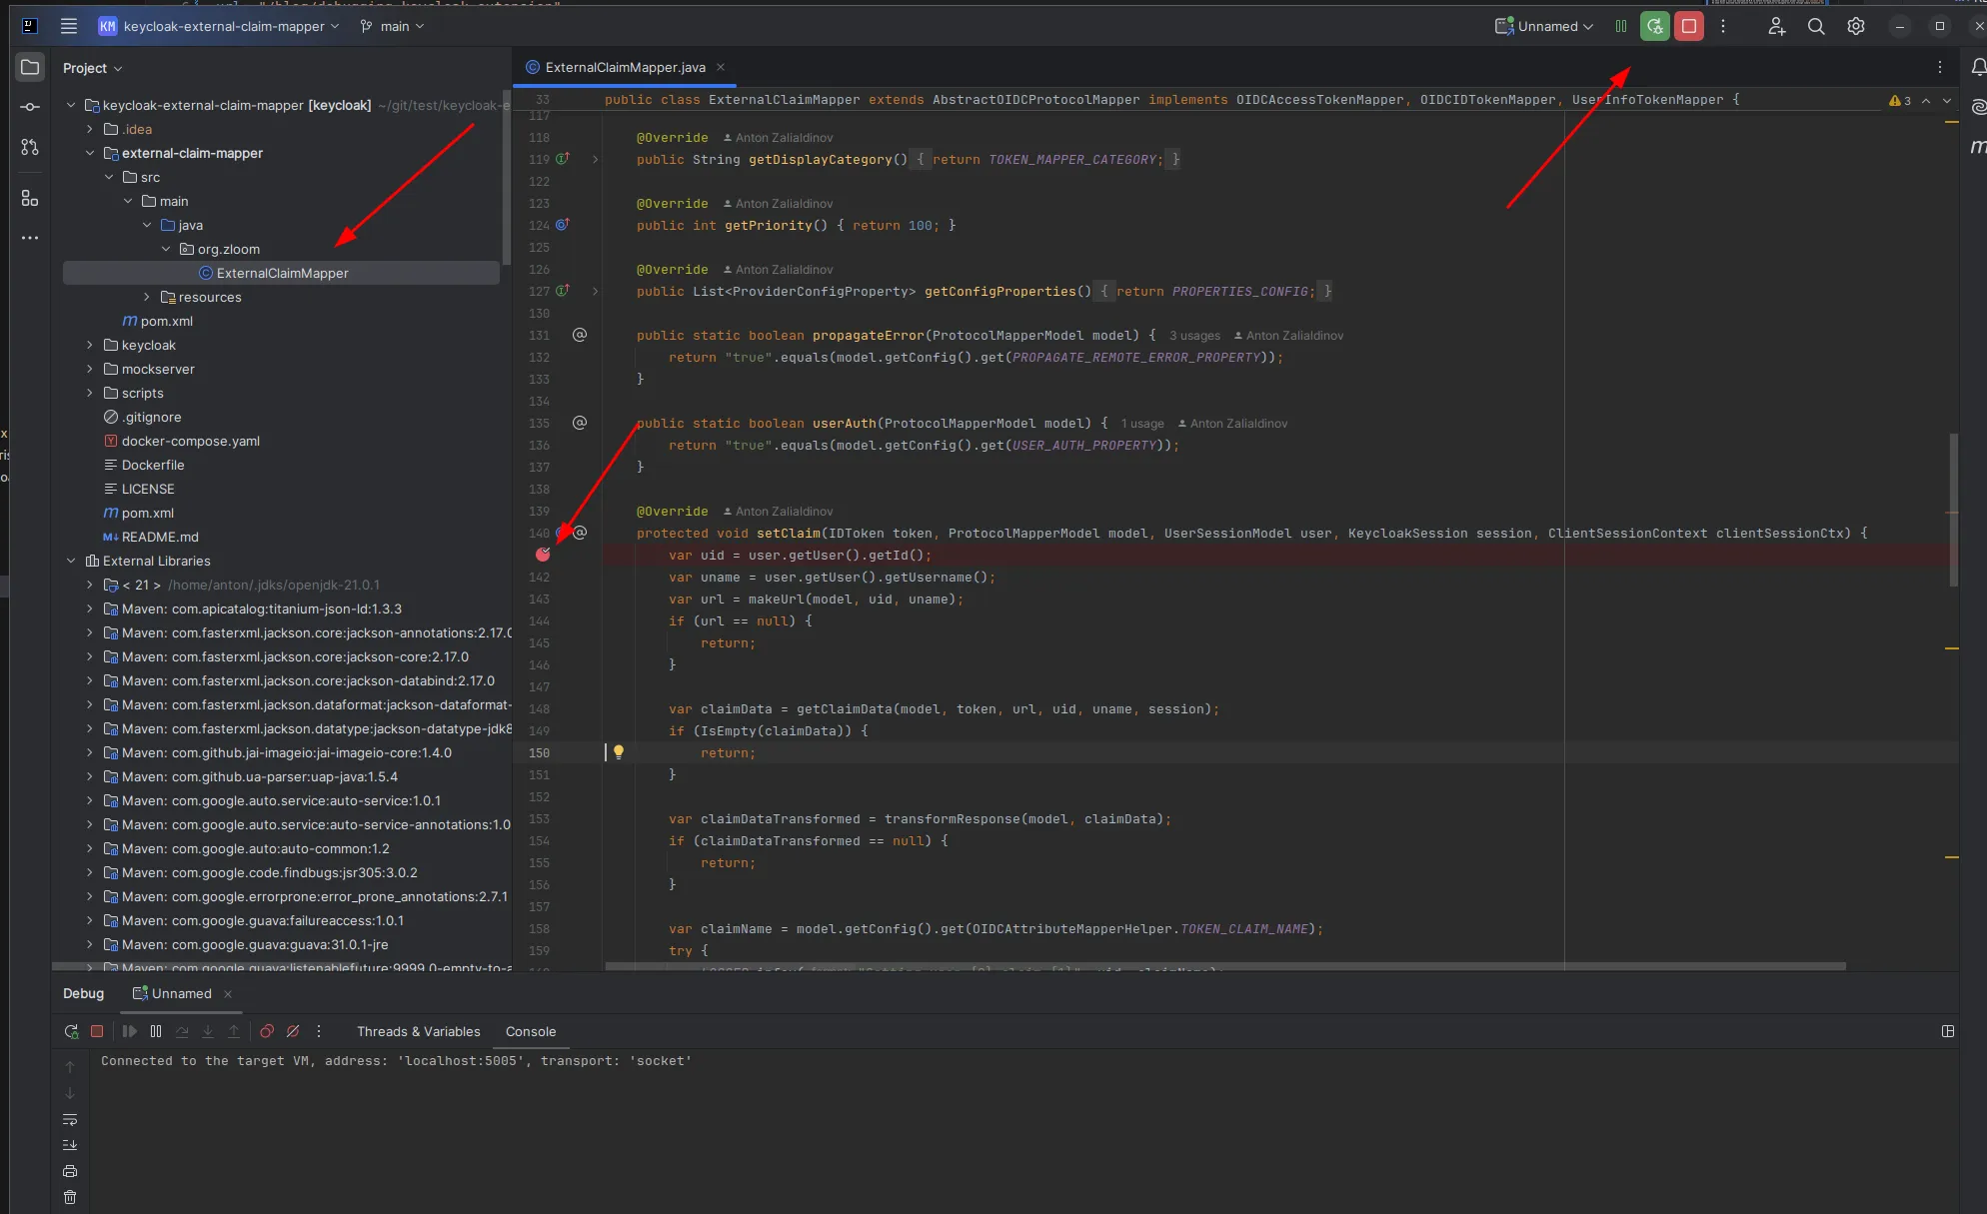The width and height of the screenshot is (1987, 1214).
Task: Select ExternalClaimMapper in the project tree
Action: pyautogui.click(x=280, y=272)
